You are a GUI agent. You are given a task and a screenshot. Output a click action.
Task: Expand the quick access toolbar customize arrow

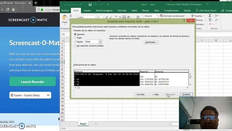tap(108, 5)
